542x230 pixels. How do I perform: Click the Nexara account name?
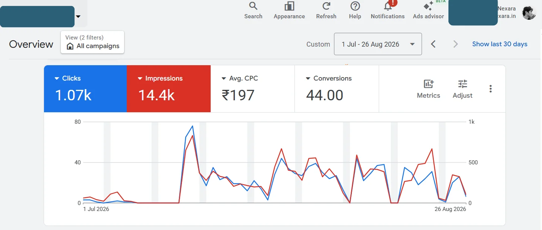pyautogui.click(x=507, y=9)
